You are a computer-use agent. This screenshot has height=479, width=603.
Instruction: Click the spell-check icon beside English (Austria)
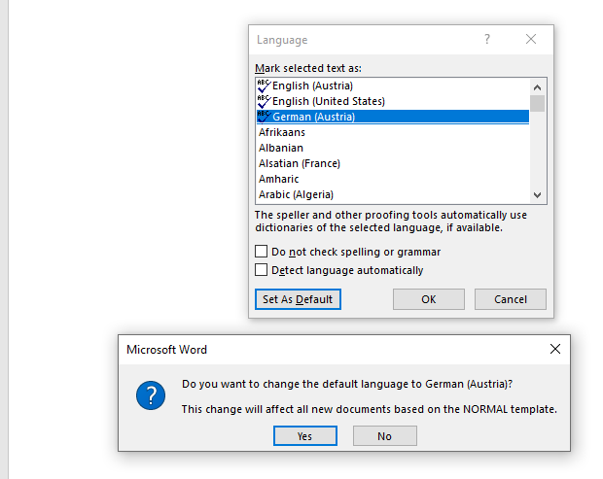[x=264, y=86]
